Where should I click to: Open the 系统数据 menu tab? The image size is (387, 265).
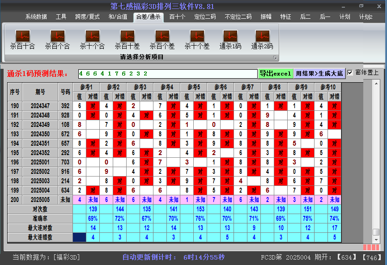coord(36,17)
